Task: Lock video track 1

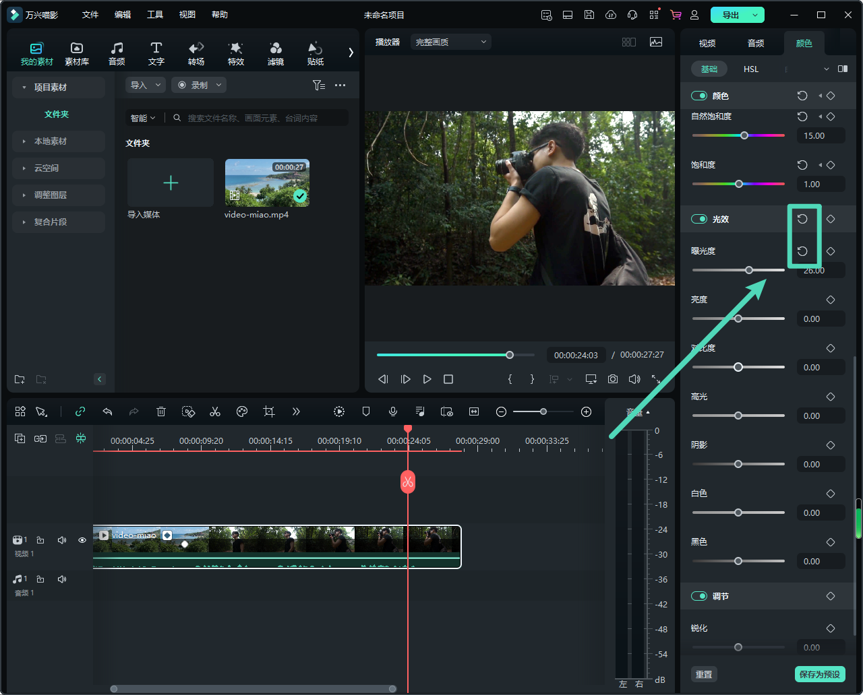Action: point(40,540)
